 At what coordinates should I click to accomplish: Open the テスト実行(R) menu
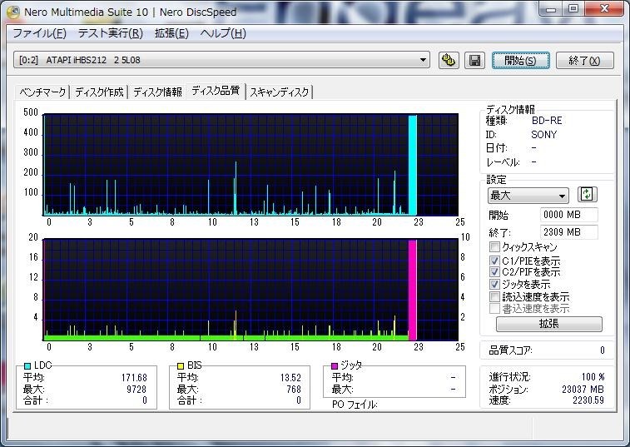tap(111, 33)
